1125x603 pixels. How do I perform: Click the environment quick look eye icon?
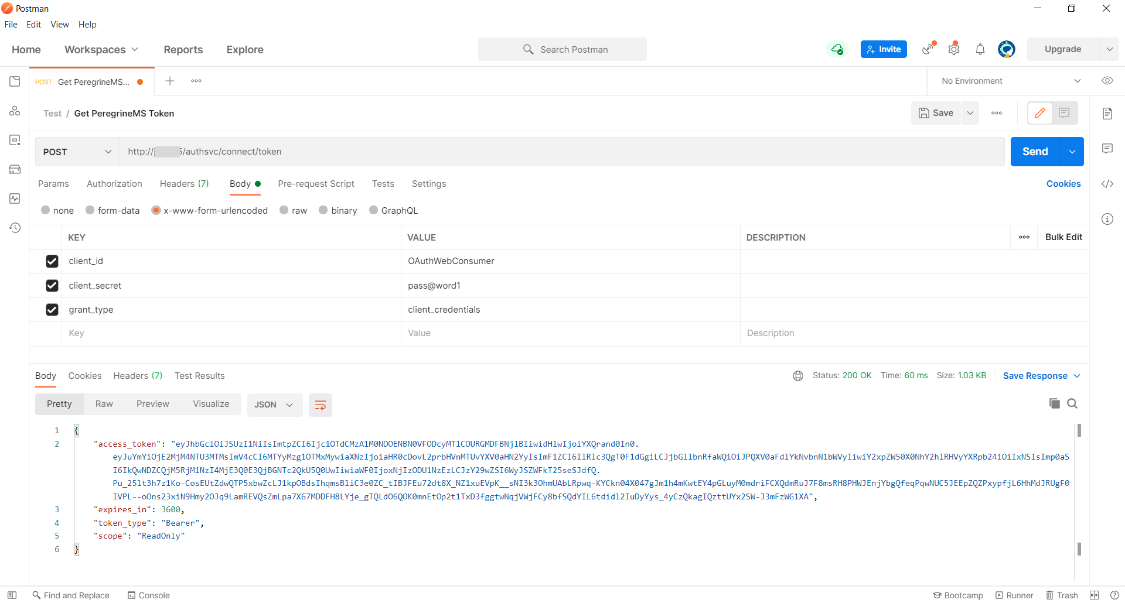[1107, 81]
